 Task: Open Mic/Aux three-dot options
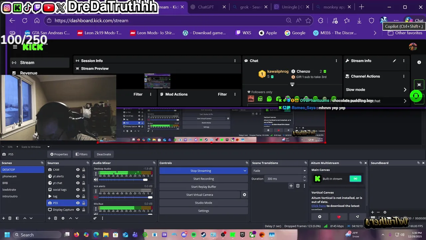[x=96, y=209]
